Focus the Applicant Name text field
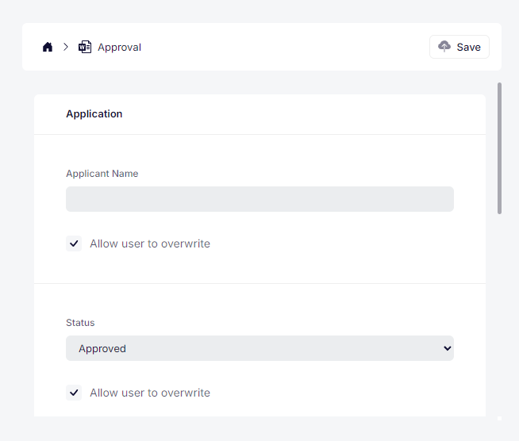This screenshot has height=441, width=519. pyautogui.click(x=259, y=199)
